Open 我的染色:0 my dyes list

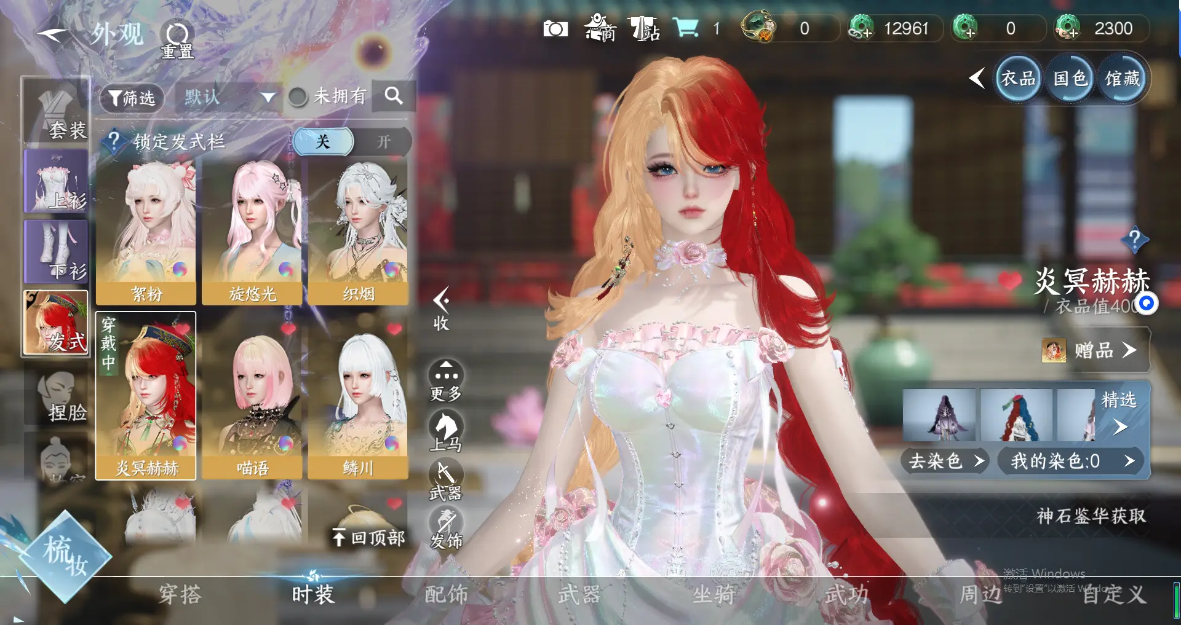click(1072, 461)
